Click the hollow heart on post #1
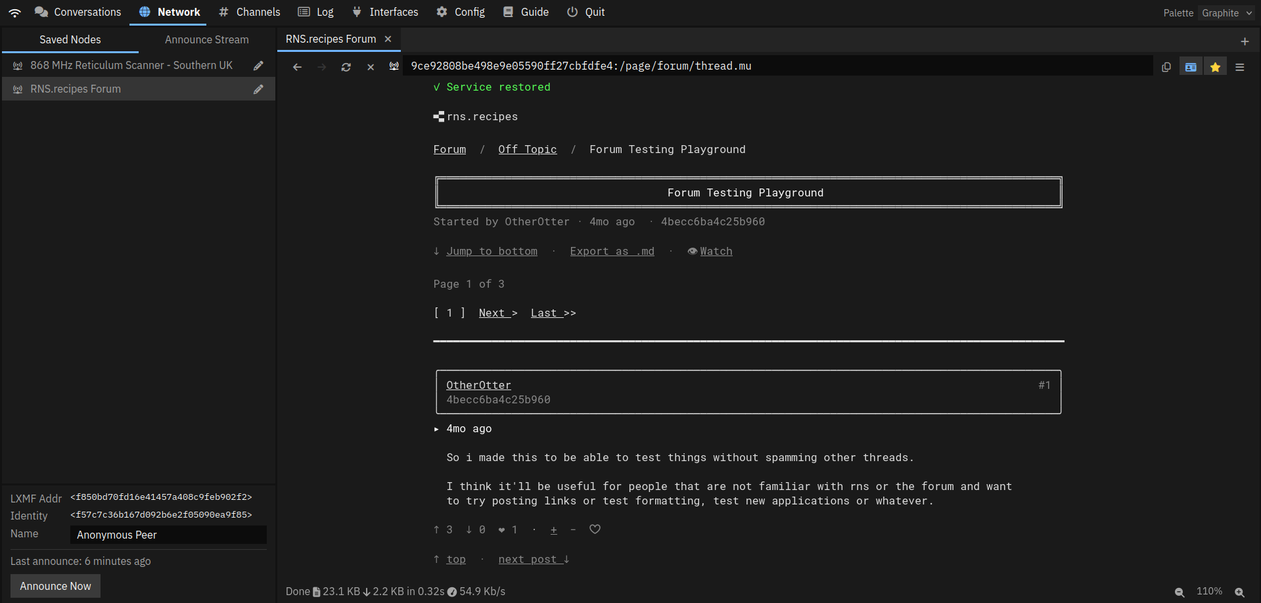 click(595, 529)
